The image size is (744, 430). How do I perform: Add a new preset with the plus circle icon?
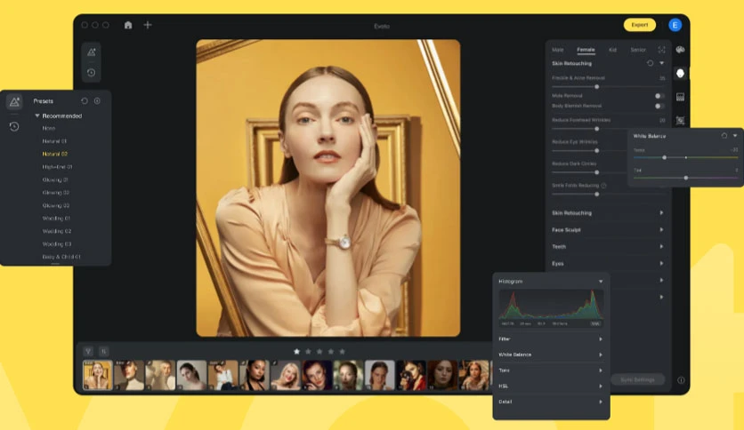[x=97, y=101]
